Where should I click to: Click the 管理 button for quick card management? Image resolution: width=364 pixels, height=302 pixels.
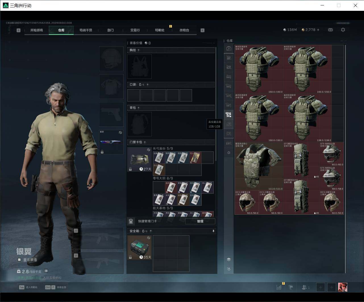[x=200, y=221]
